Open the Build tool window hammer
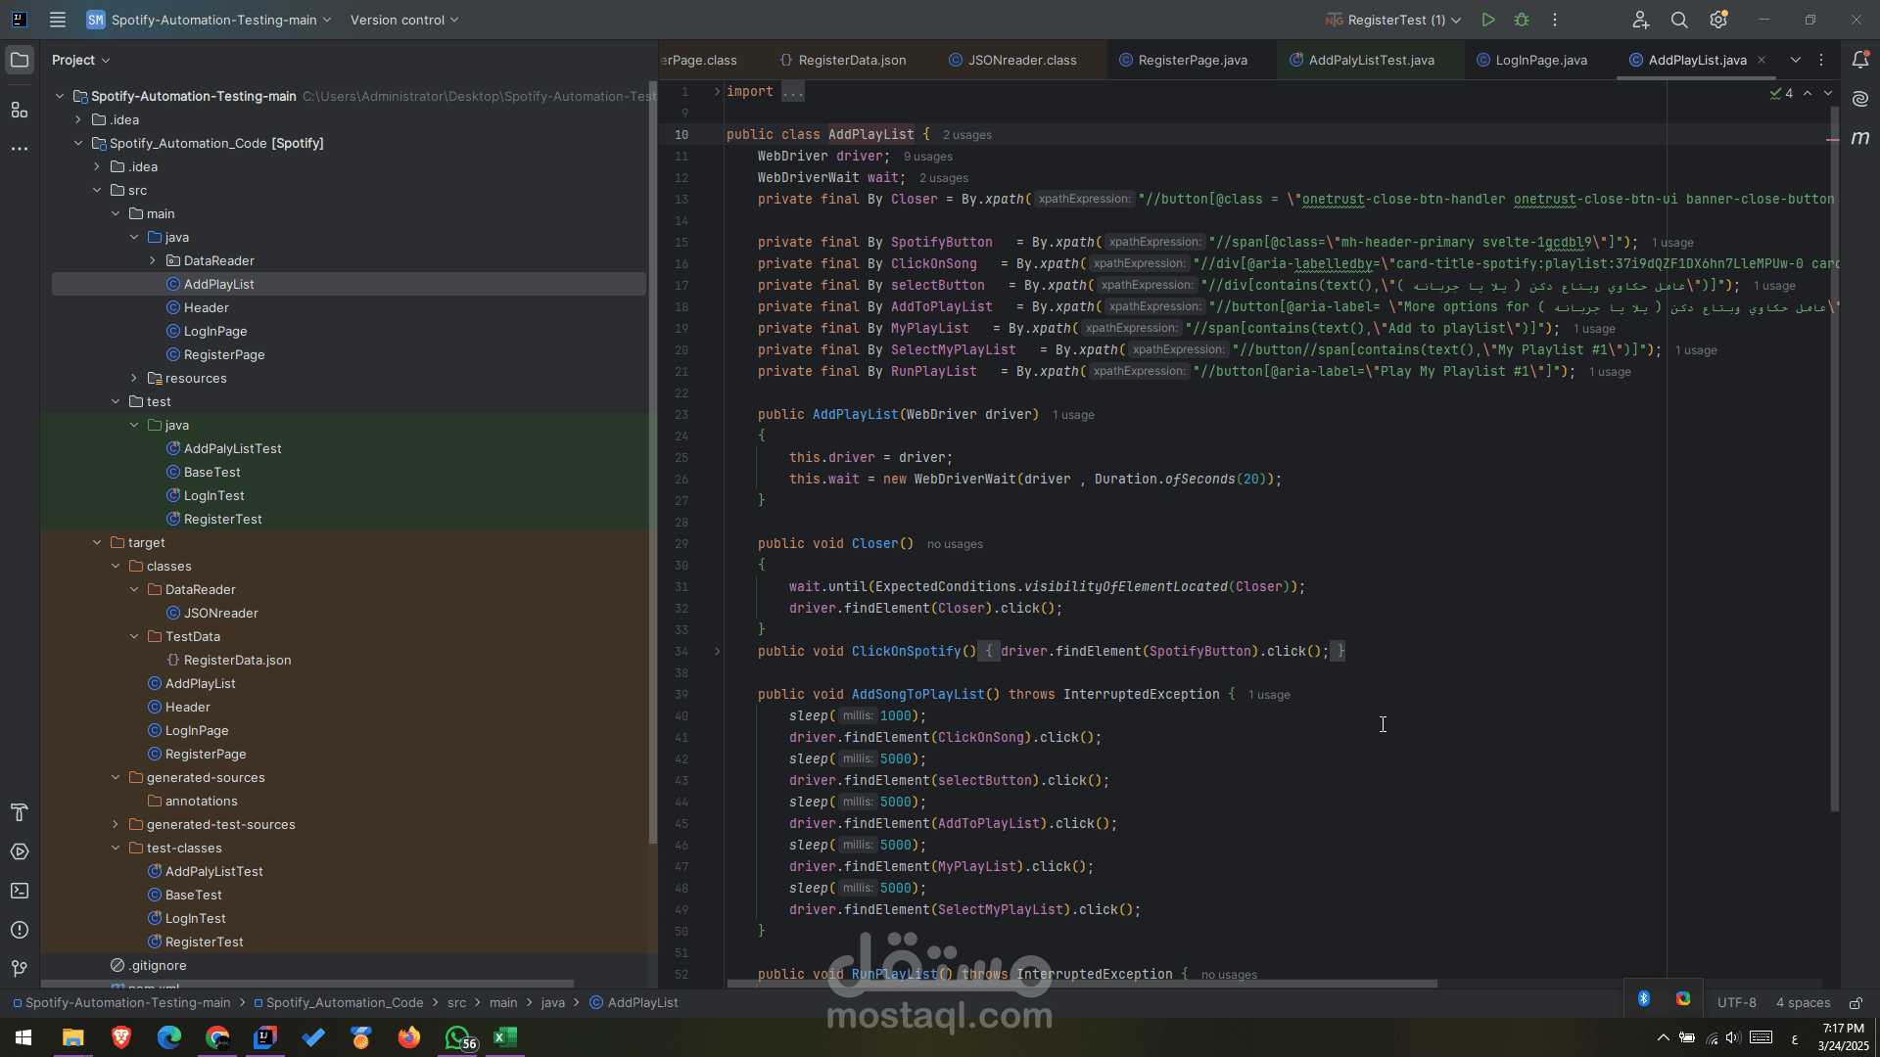The width and height of the screenshot is (1880, 1057). pos(20,812)
